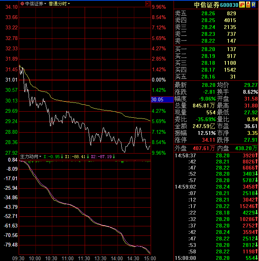
Task: Select the 买五 price 28.16
Action: 208,77
